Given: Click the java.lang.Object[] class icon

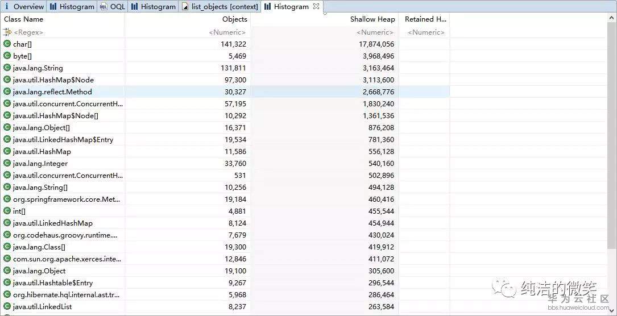Looking at the screenshot, I should tap(7, 127).
